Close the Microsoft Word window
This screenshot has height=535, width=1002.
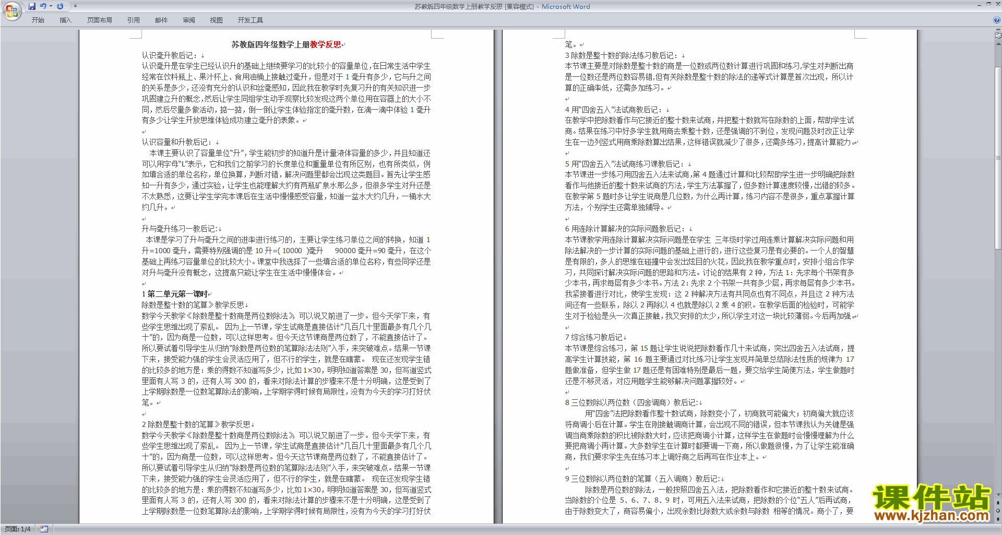[997, 5]
